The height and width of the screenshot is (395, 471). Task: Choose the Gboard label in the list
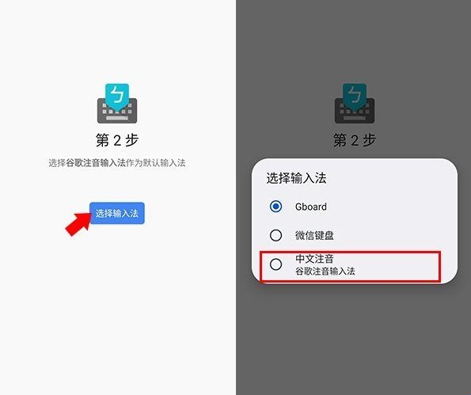point(311,207)
